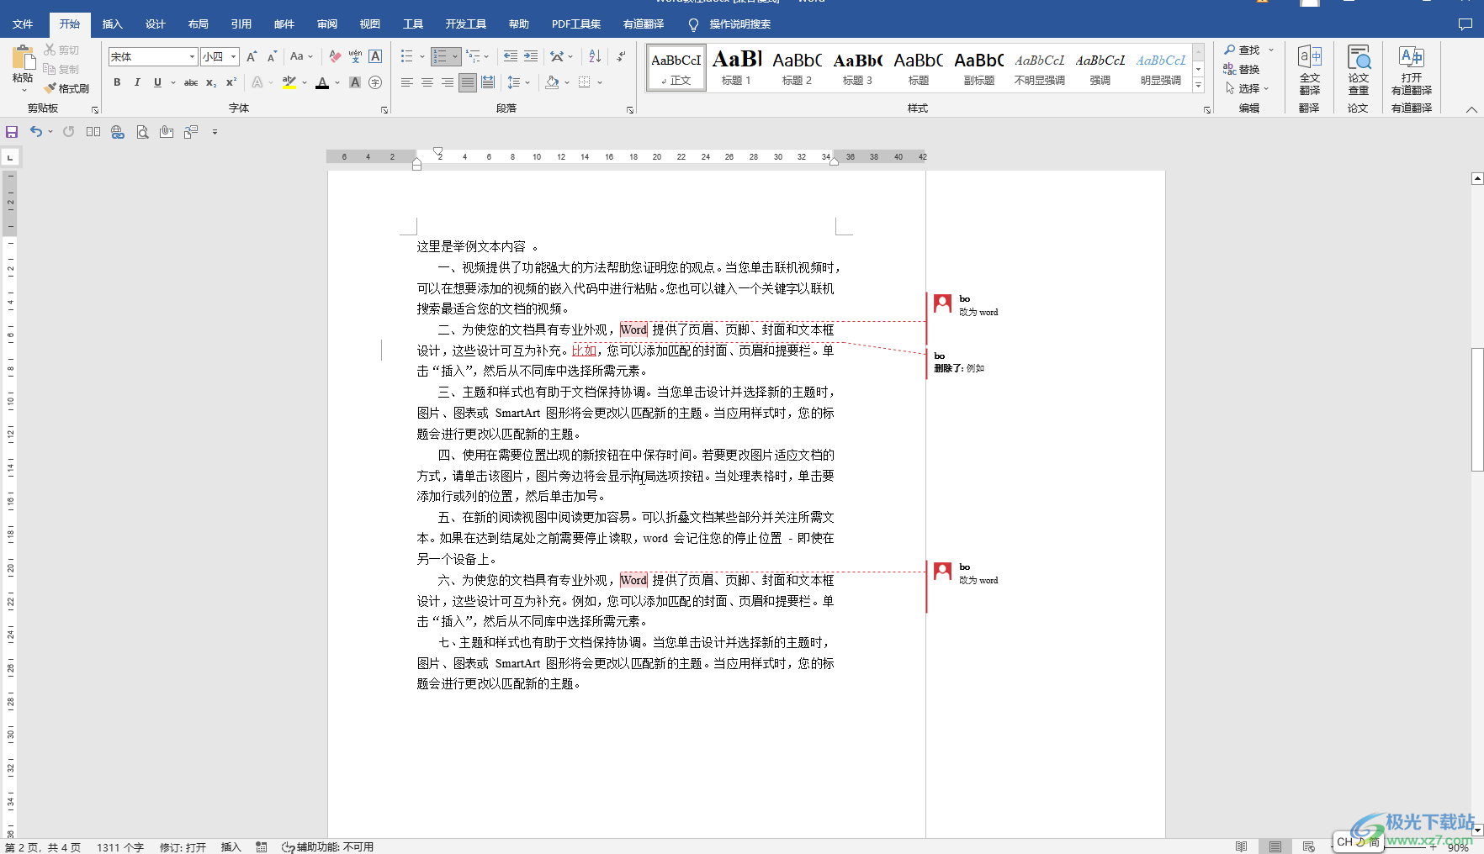
Task: Open print preview from the quick access toolbar
Action: pos(142,132)
